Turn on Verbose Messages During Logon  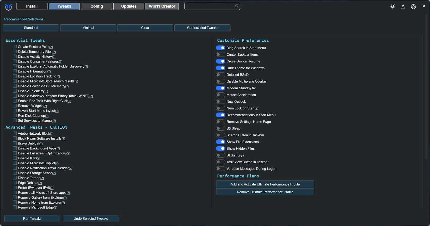pos(220,169)
